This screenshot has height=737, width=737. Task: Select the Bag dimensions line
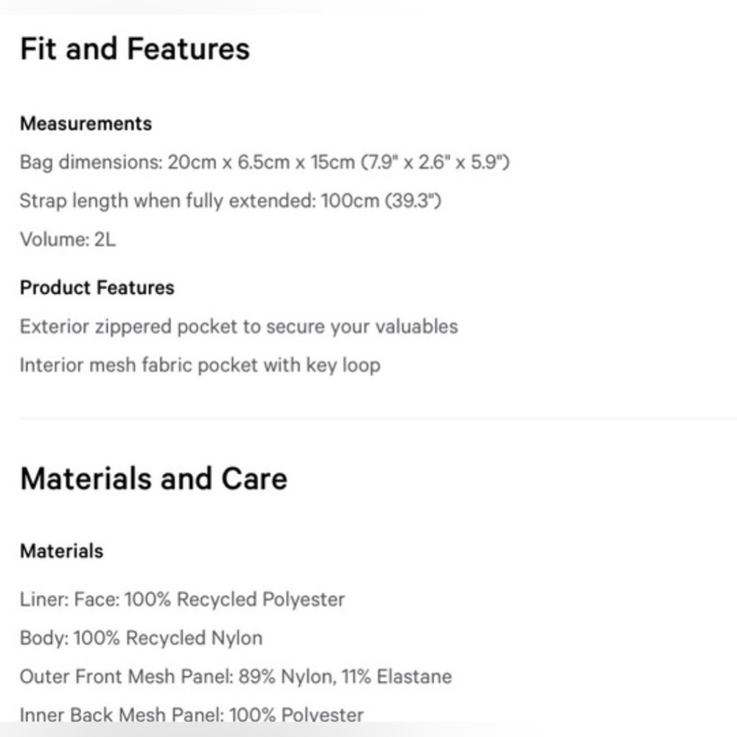[265, 162]
